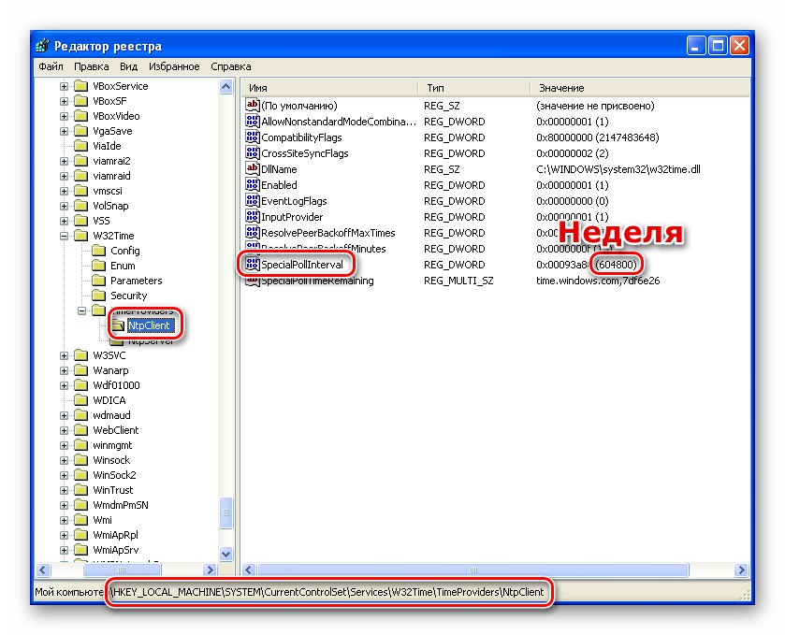Click the Значение column header

pos(639,88)
